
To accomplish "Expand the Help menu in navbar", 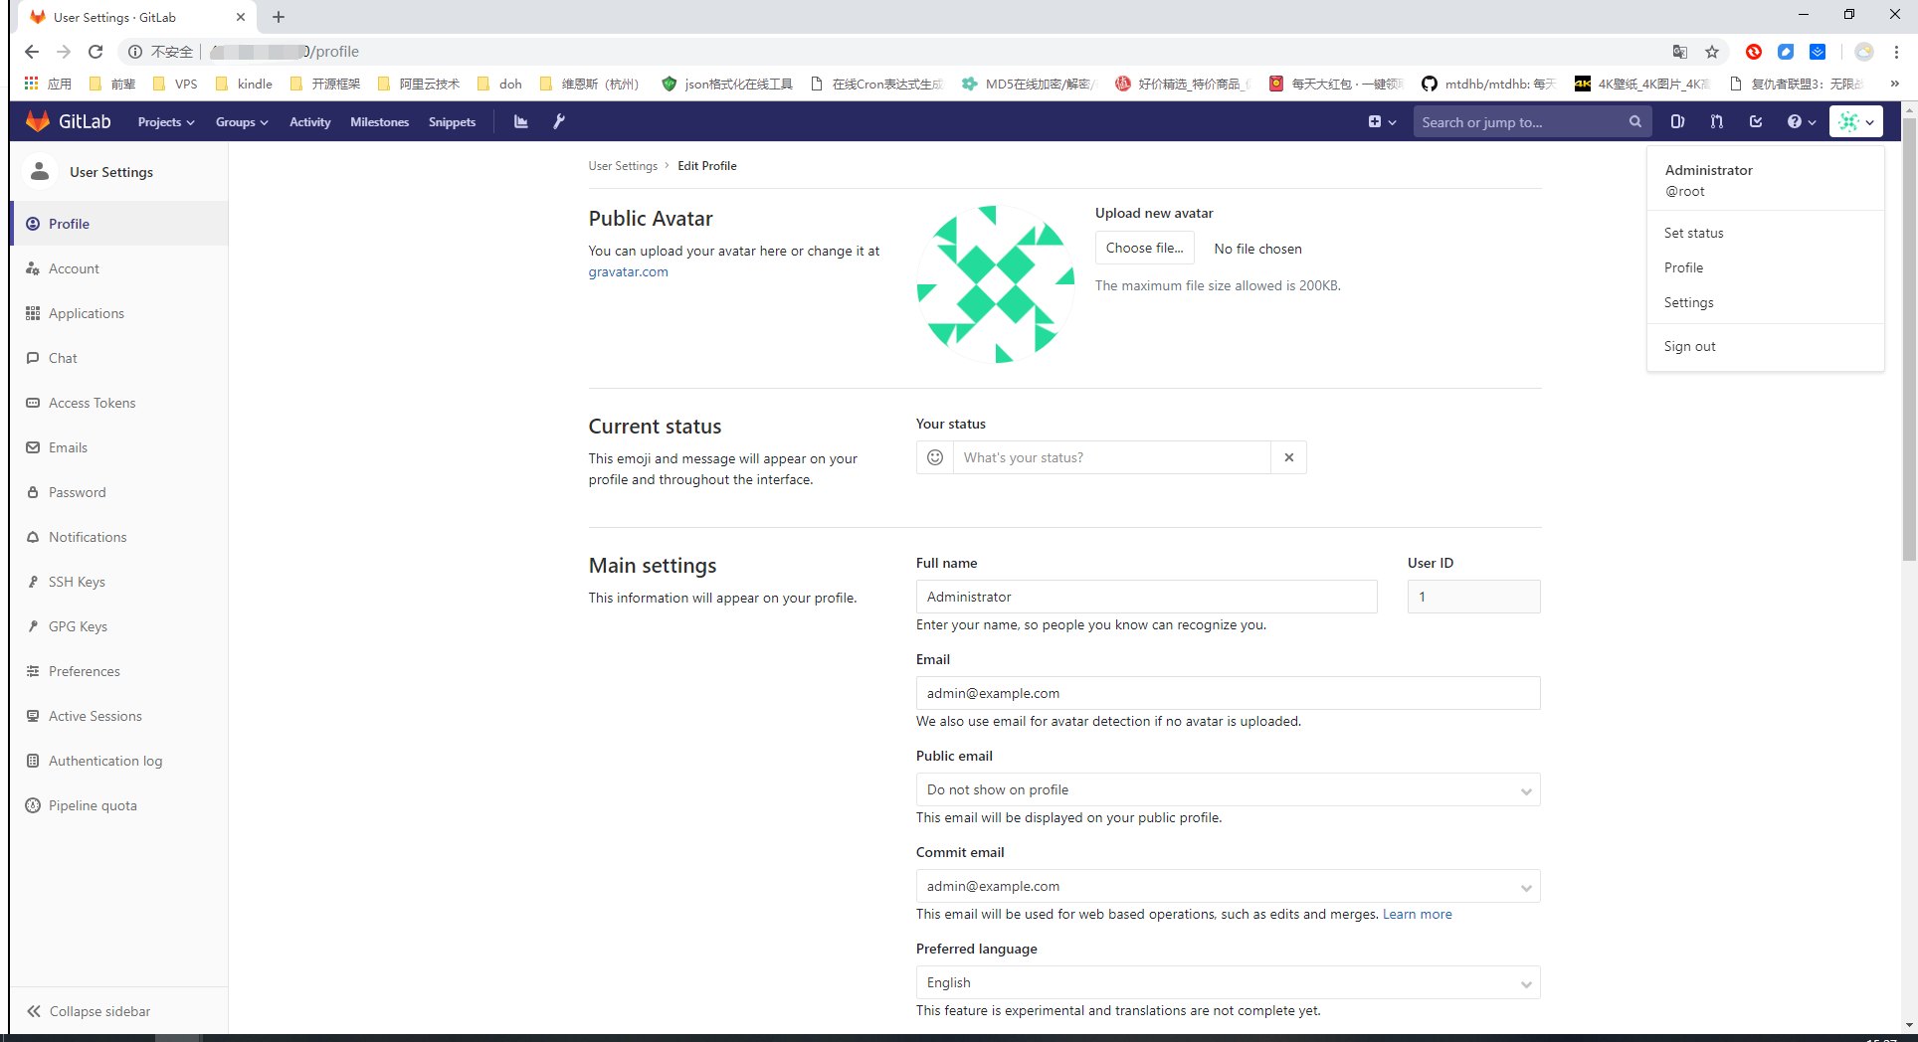I will tap(1800, 121).
